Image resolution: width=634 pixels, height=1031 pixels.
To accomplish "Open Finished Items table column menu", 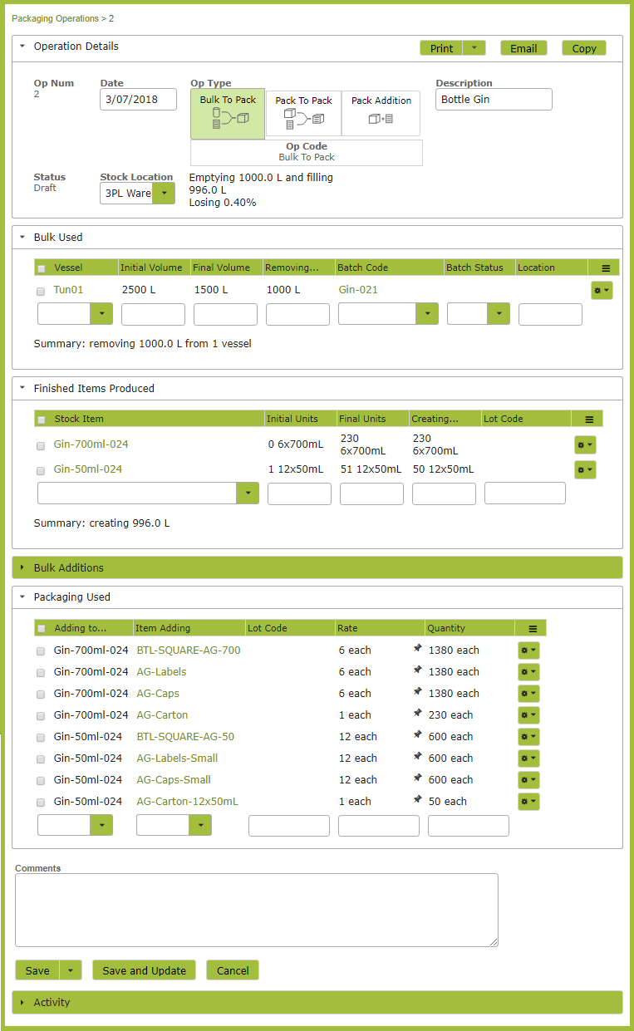I will [588, 419].
